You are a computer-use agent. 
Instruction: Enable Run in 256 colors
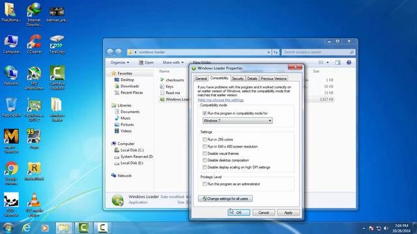click(205, 140)
